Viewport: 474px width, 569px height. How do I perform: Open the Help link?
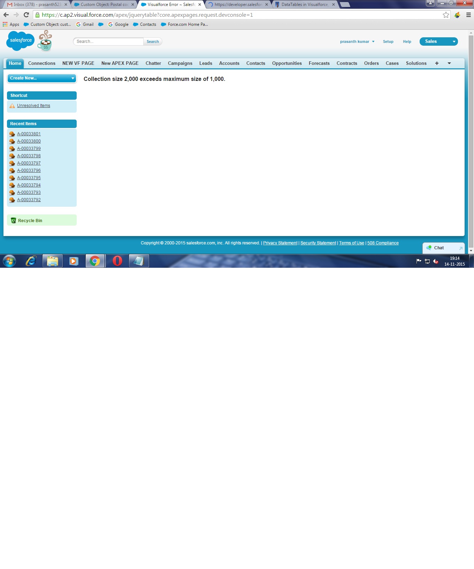point(407,41)
